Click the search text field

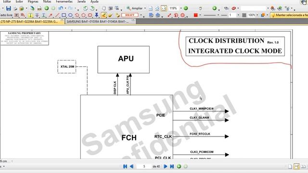tap(253, 8)
